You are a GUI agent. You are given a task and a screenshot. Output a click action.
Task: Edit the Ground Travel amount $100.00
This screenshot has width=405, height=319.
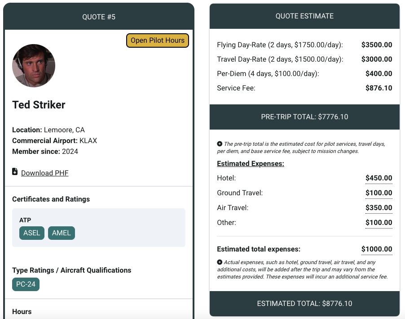pos(379,193)
